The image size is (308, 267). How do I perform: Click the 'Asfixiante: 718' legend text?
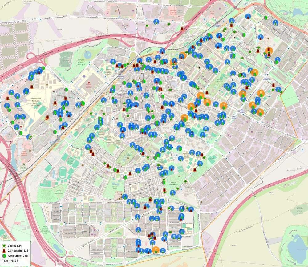click(18, 256)
